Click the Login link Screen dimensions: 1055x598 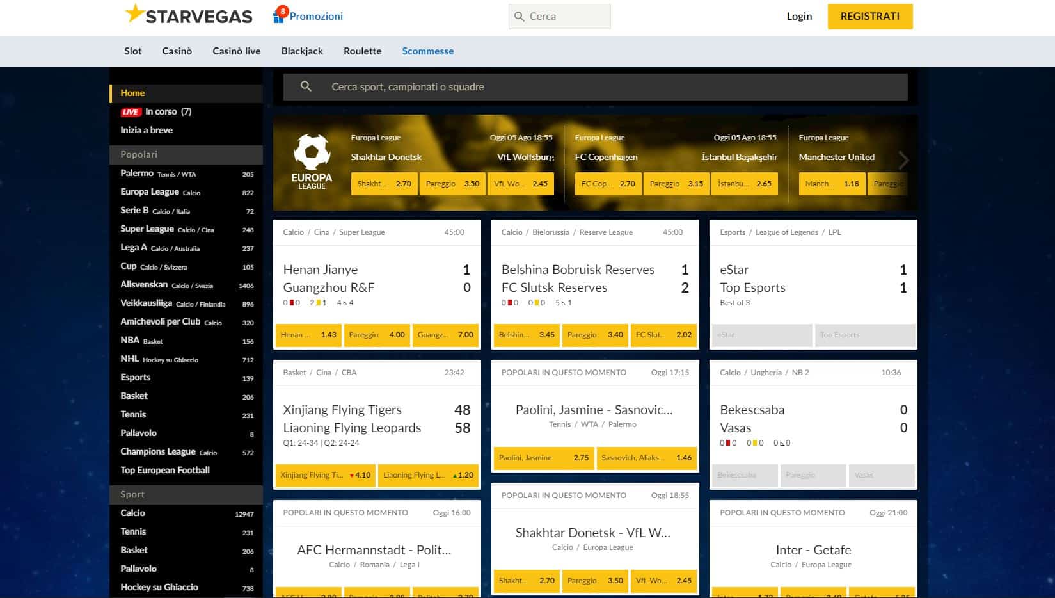click(799, 16)
